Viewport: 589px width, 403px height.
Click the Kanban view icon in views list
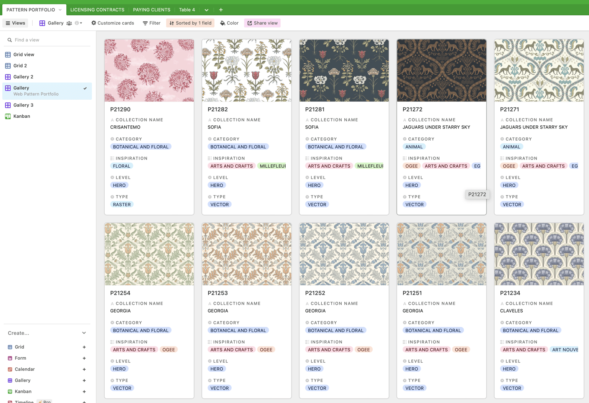(8, 116)
